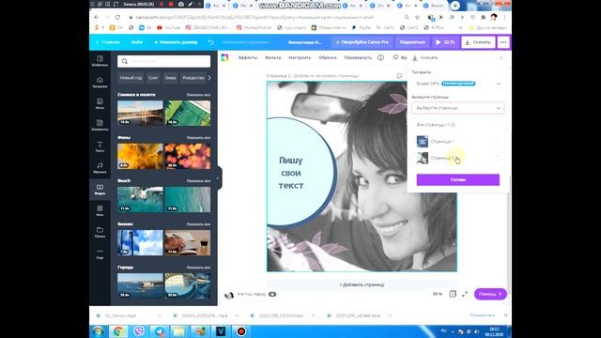Go back via the Главная button
The width and height of the screenshot is (601, 338).
pos(108,42)
